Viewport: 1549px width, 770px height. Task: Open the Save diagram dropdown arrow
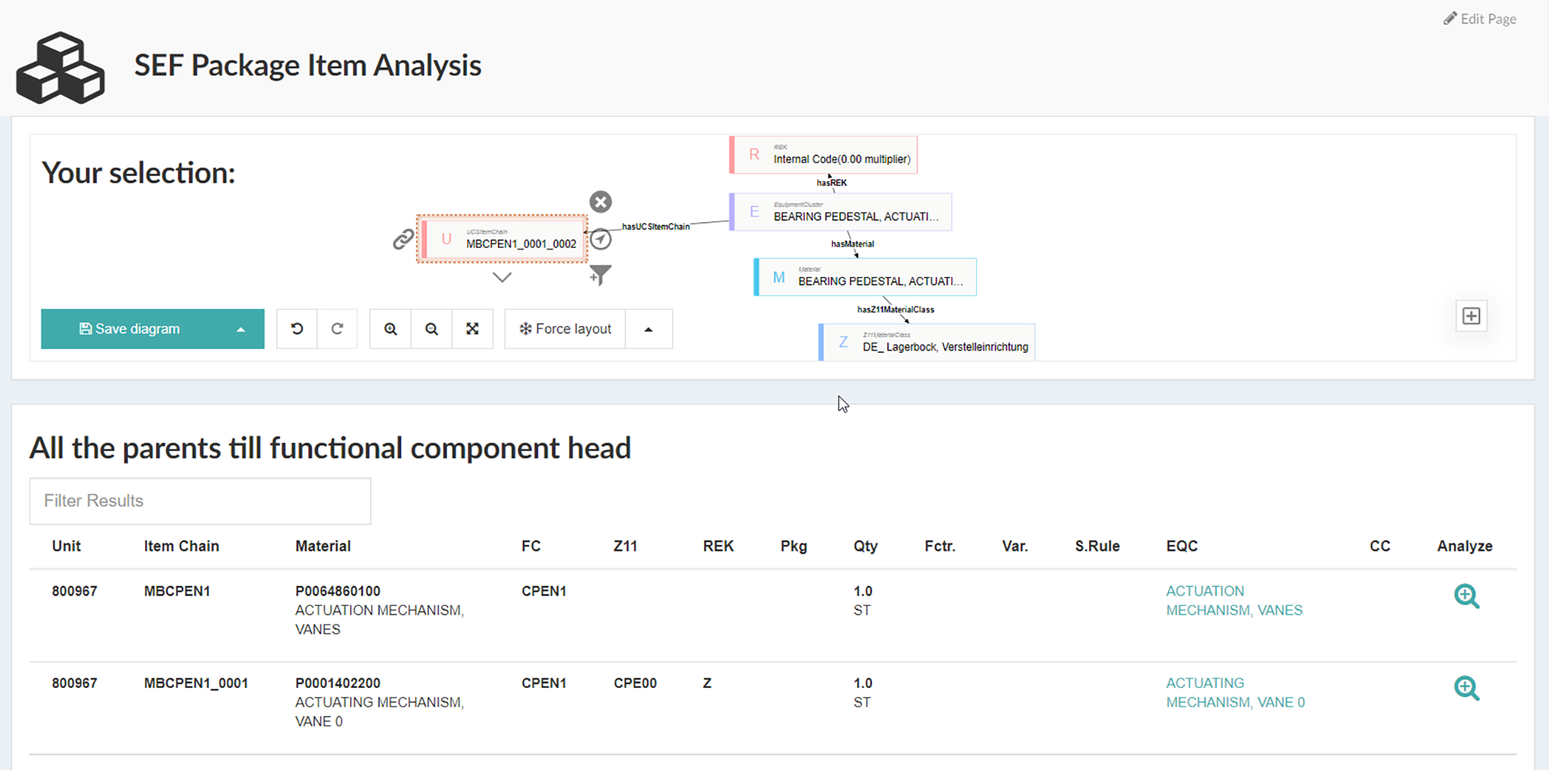tap(241, 329)
